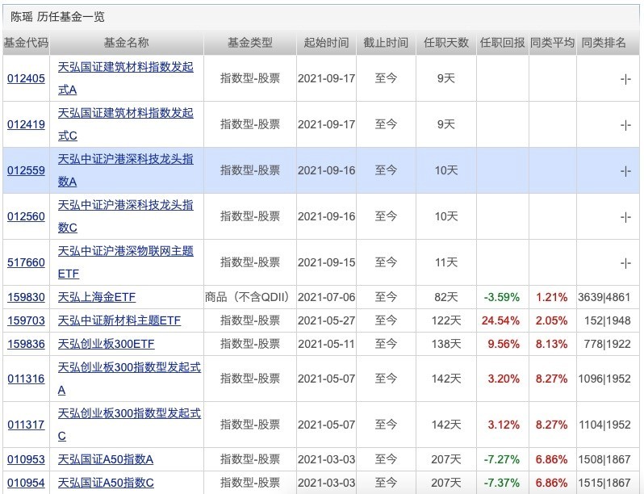Image resolution: width=644 pixels, height=494 pixels.
Task: Click the 基金类型 column header
Action: (x=250, y=43)
